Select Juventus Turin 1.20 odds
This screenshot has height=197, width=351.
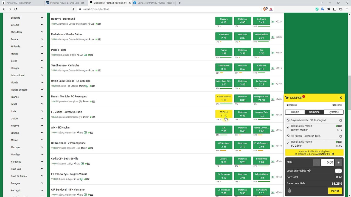(x=262, y=114)
